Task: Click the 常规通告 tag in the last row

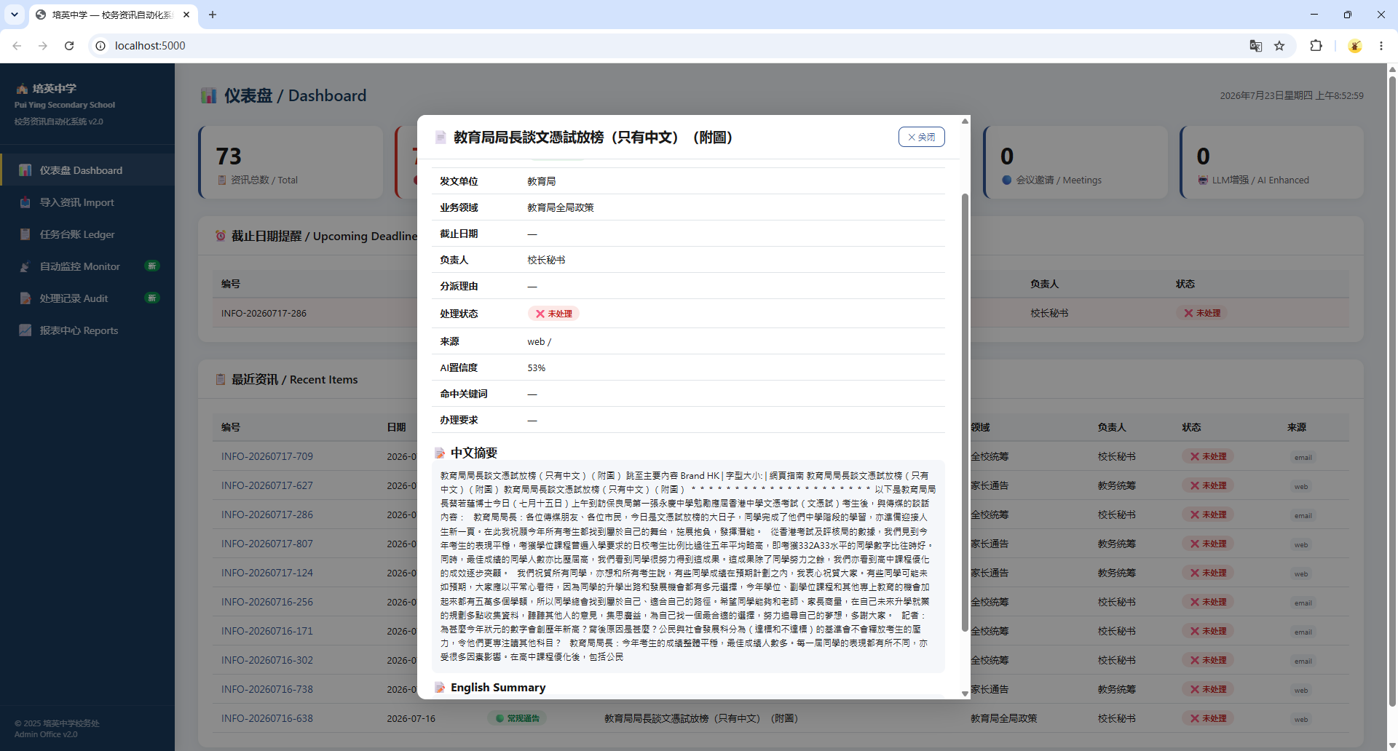Action: pos(517,718)
